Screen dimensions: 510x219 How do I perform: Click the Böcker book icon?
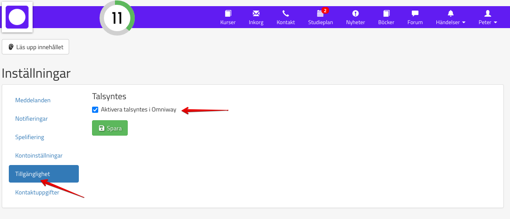coord(386,14)
